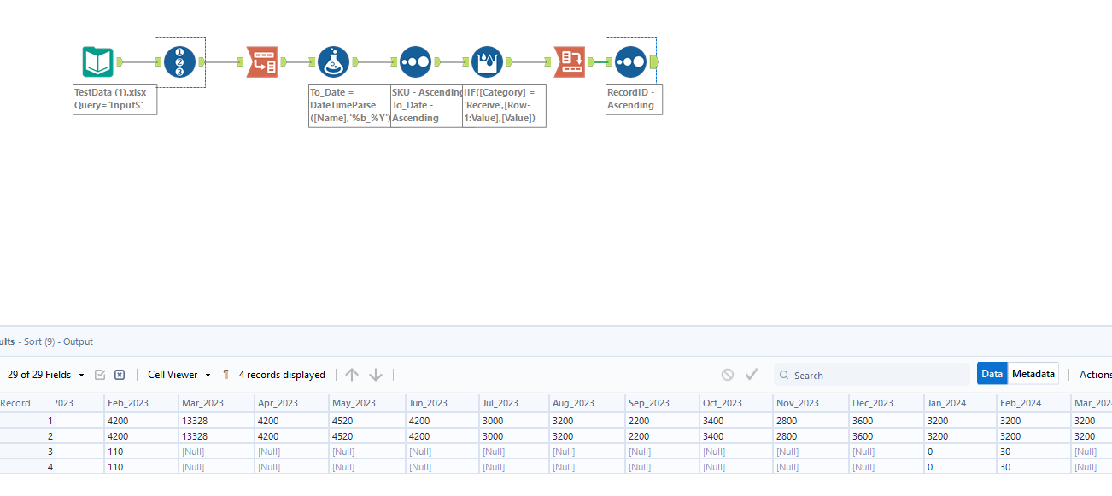Select the Sort tool labeled RecordID - Ascending
The width and height of the screenshot is (1112, 496).
click(632, 61)
